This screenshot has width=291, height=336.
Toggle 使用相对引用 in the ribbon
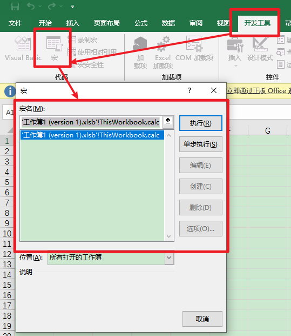[92, 52]
